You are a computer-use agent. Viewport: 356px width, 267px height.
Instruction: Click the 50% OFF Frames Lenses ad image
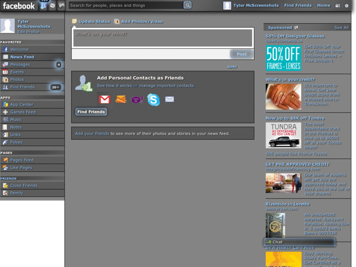pyautogui.click(x=283, y=58)
